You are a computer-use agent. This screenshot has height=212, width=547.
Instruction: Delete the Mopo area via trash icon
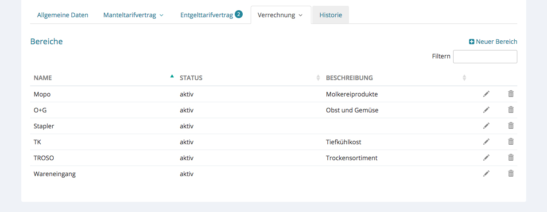[511, 94]
